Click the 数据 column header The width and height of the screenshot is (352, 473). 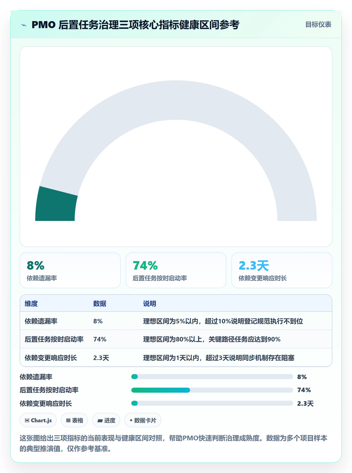[100, 304]
